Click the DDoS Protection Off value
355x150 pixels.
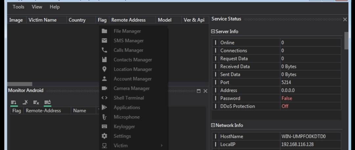pyautogui.click(x=285, y=106)
